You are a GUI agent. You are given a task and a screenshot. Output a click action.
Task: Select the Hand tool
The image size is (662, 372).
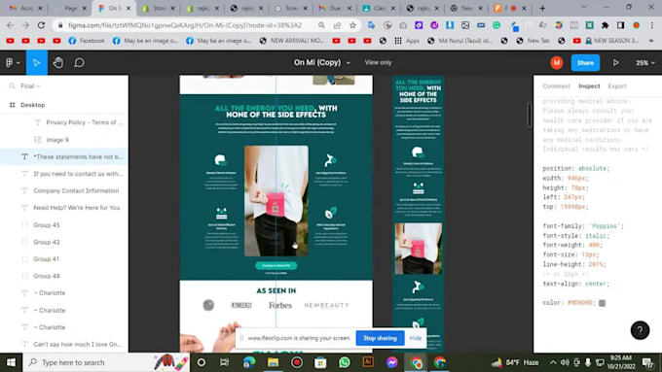(x=58, y=63)
